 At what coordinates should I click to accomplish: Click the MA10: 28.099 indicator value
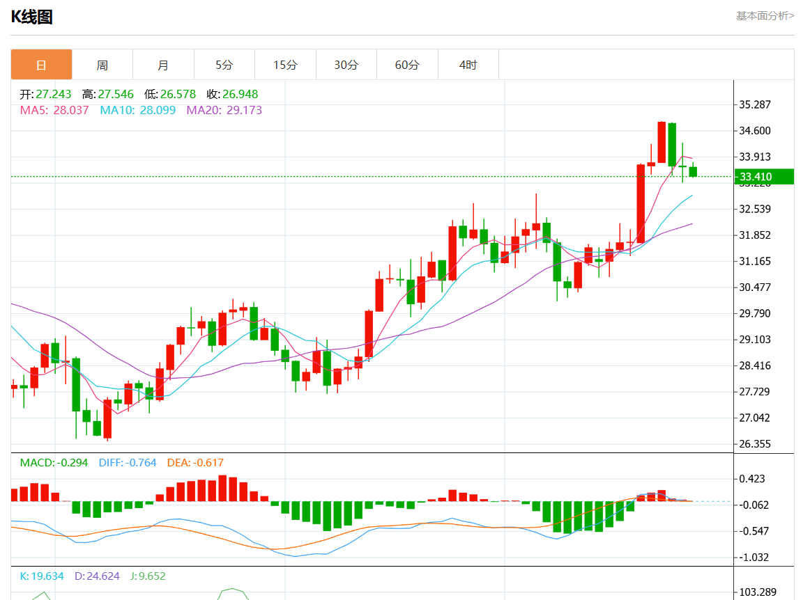coord(137,110)
